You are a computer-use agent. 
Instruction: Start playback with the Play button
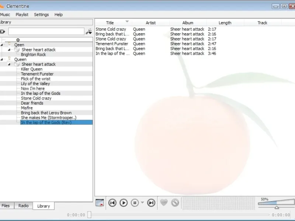(124, 203)
